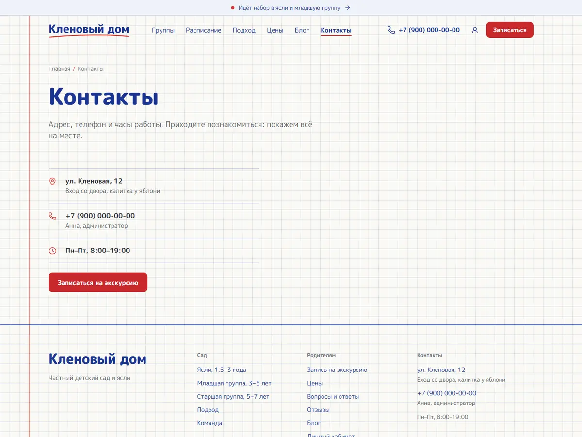Viewport: 582px width, 437px height.
Task: Open Блог in the top navigation
Action: (302, 30)
